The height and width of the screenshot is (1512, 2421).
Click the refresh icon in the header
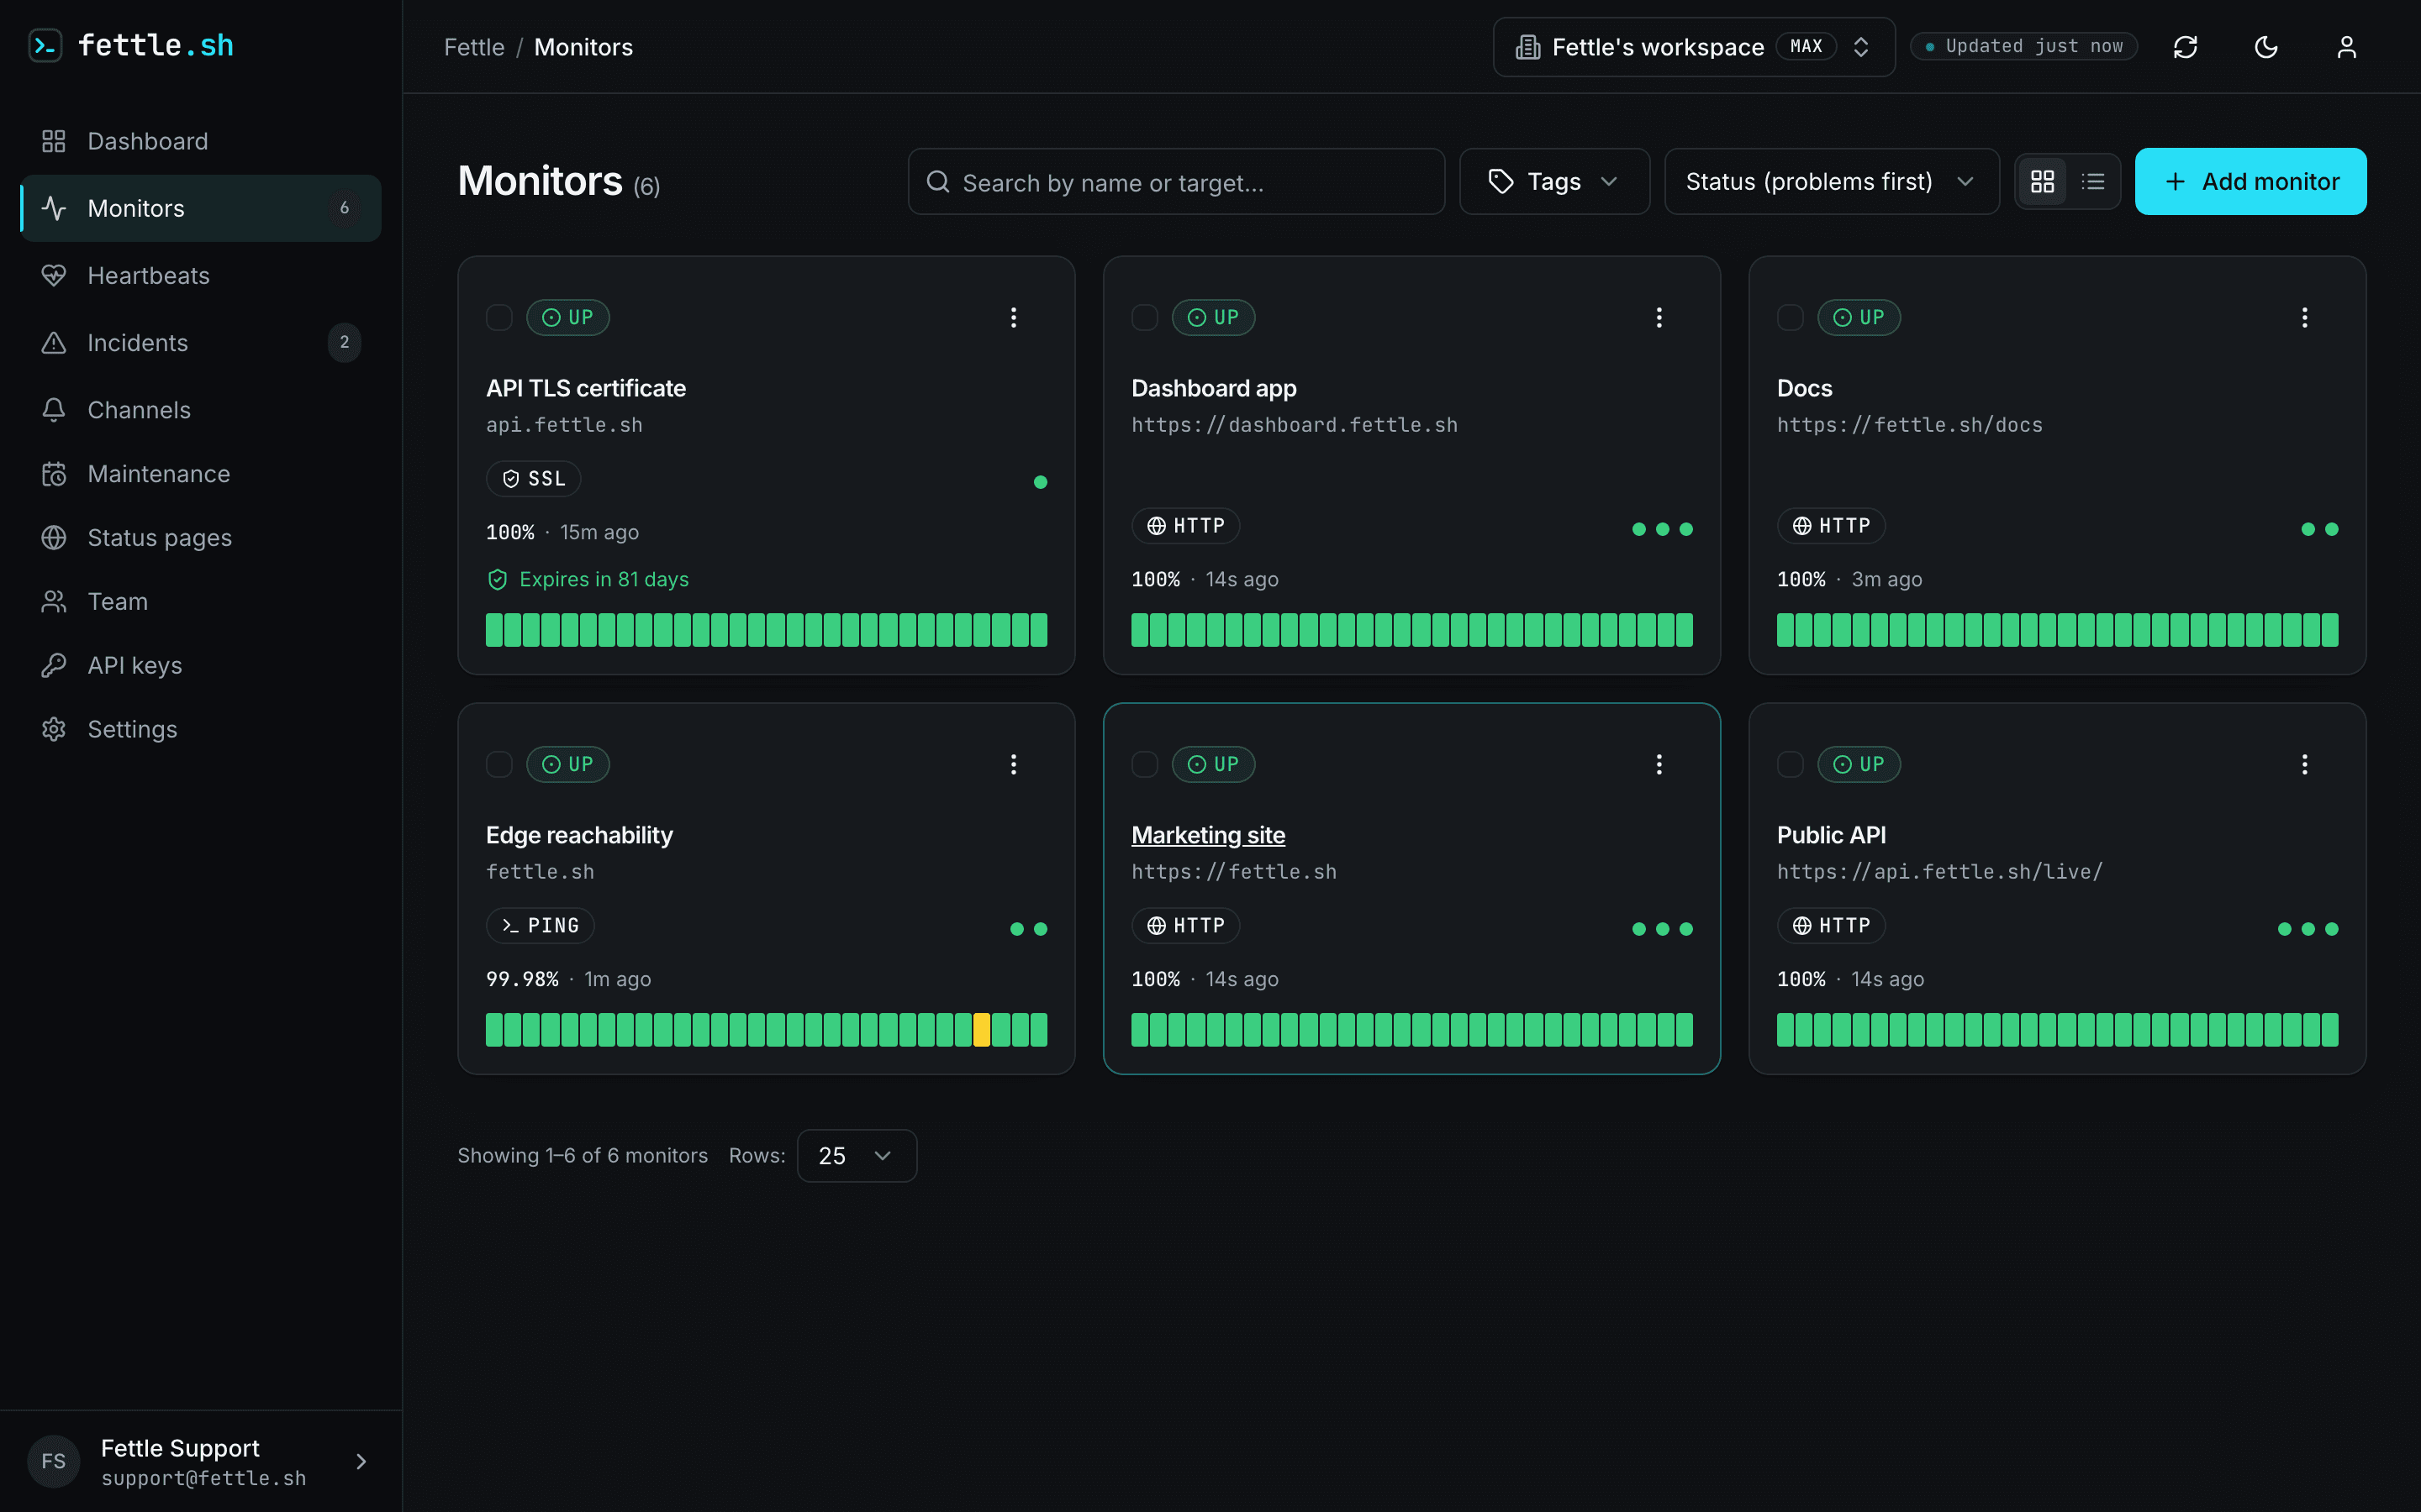(2186, 47)
